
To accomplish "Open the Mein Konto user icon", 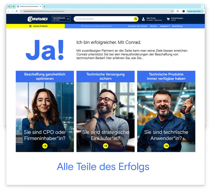I will click(143, 19).
